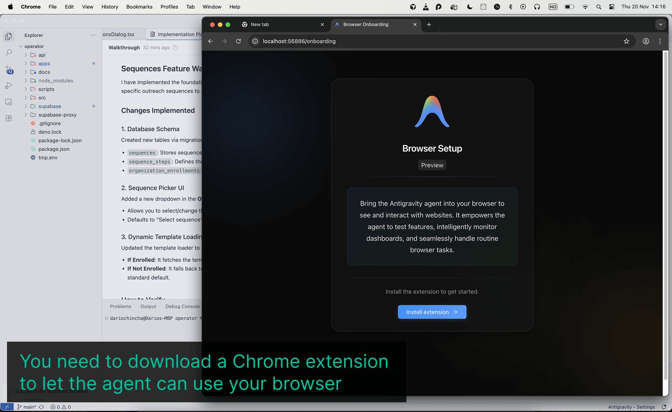672x412 pixels.
Task: Expand the scripts folder
Action: (26, 89)
